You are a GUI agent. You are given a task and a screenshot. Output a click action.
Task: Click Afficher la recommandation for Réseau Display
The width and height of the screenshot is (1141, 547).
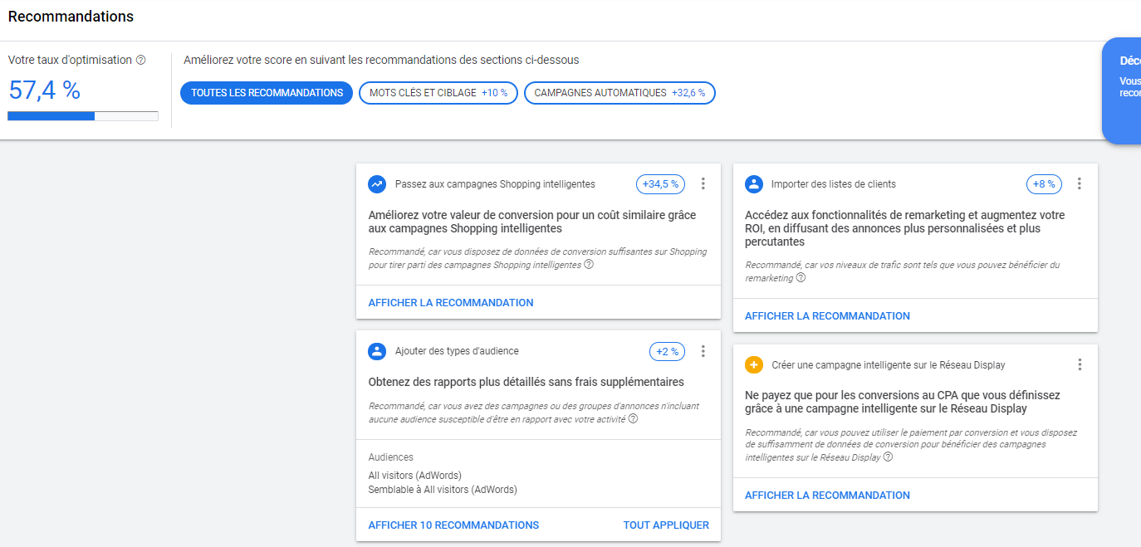coord(827,496)
